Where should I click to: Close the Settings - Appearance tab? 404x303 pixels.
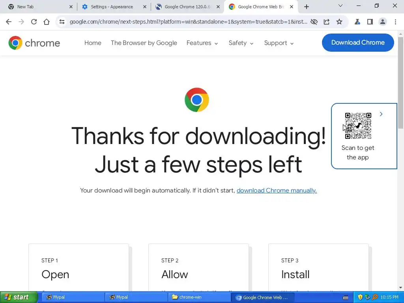(x=144, y=7)
